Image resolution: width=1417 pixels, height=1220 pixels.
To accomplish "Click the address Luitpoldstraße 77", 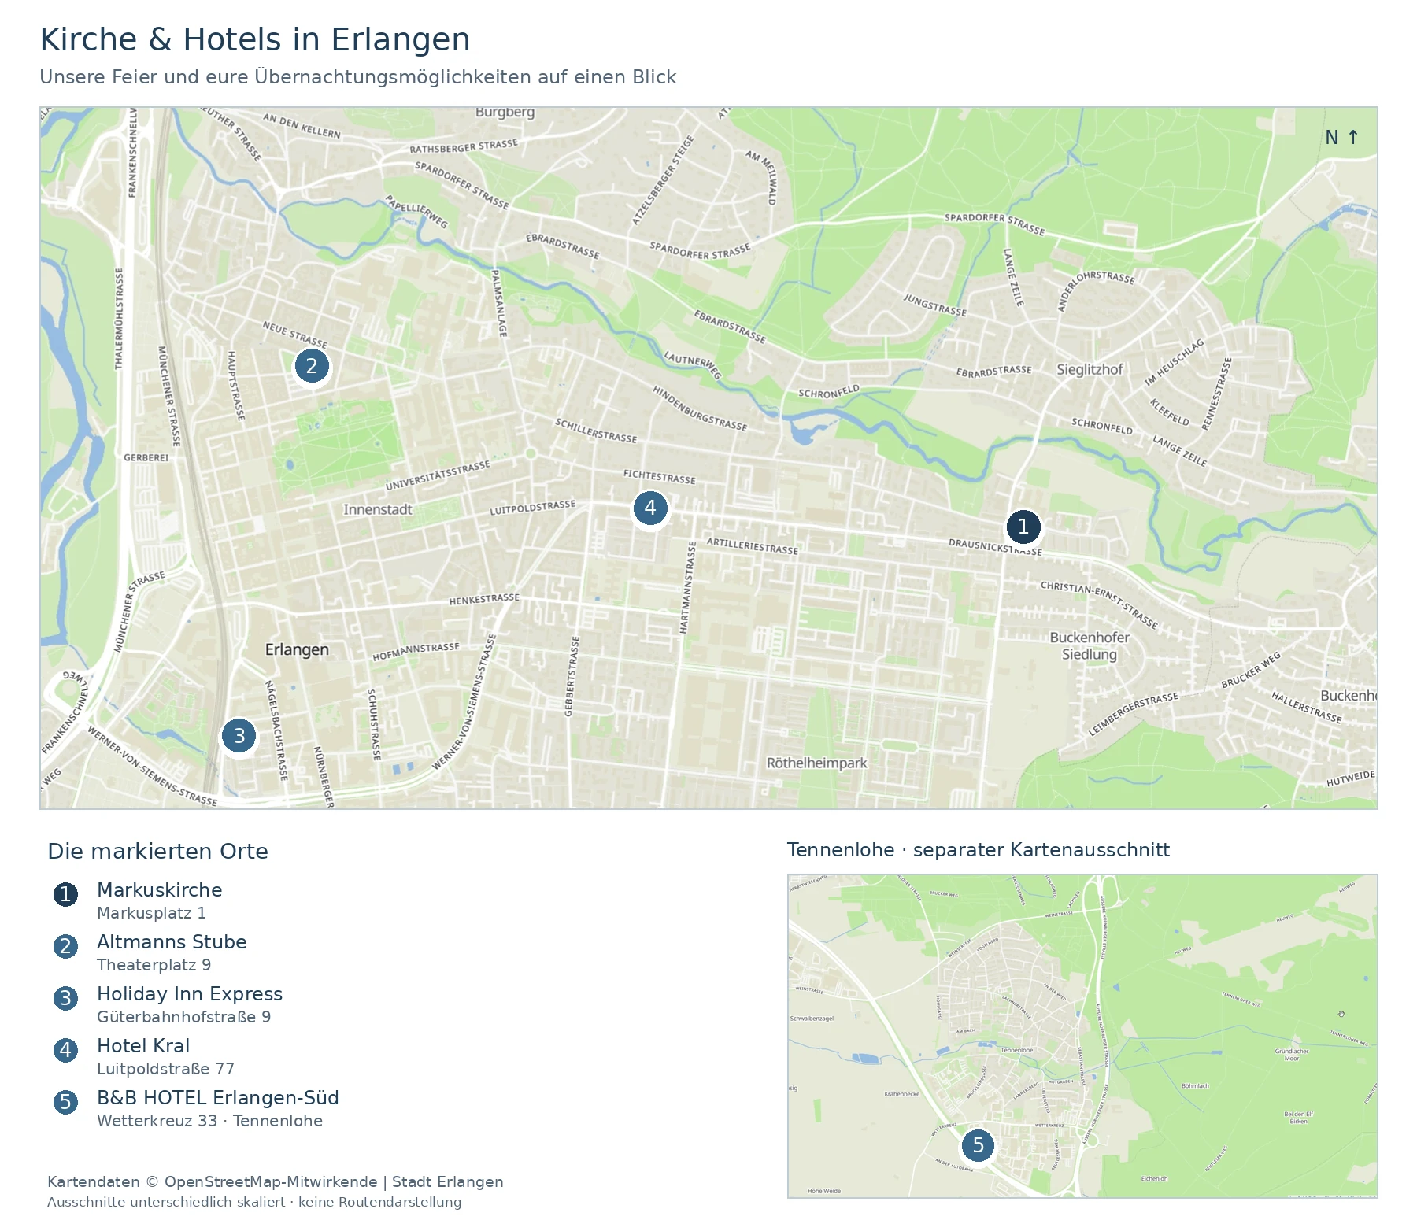I will click(x=165, y=1069).
